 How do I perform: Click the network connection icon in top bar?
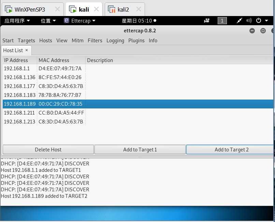pos(239,21)
